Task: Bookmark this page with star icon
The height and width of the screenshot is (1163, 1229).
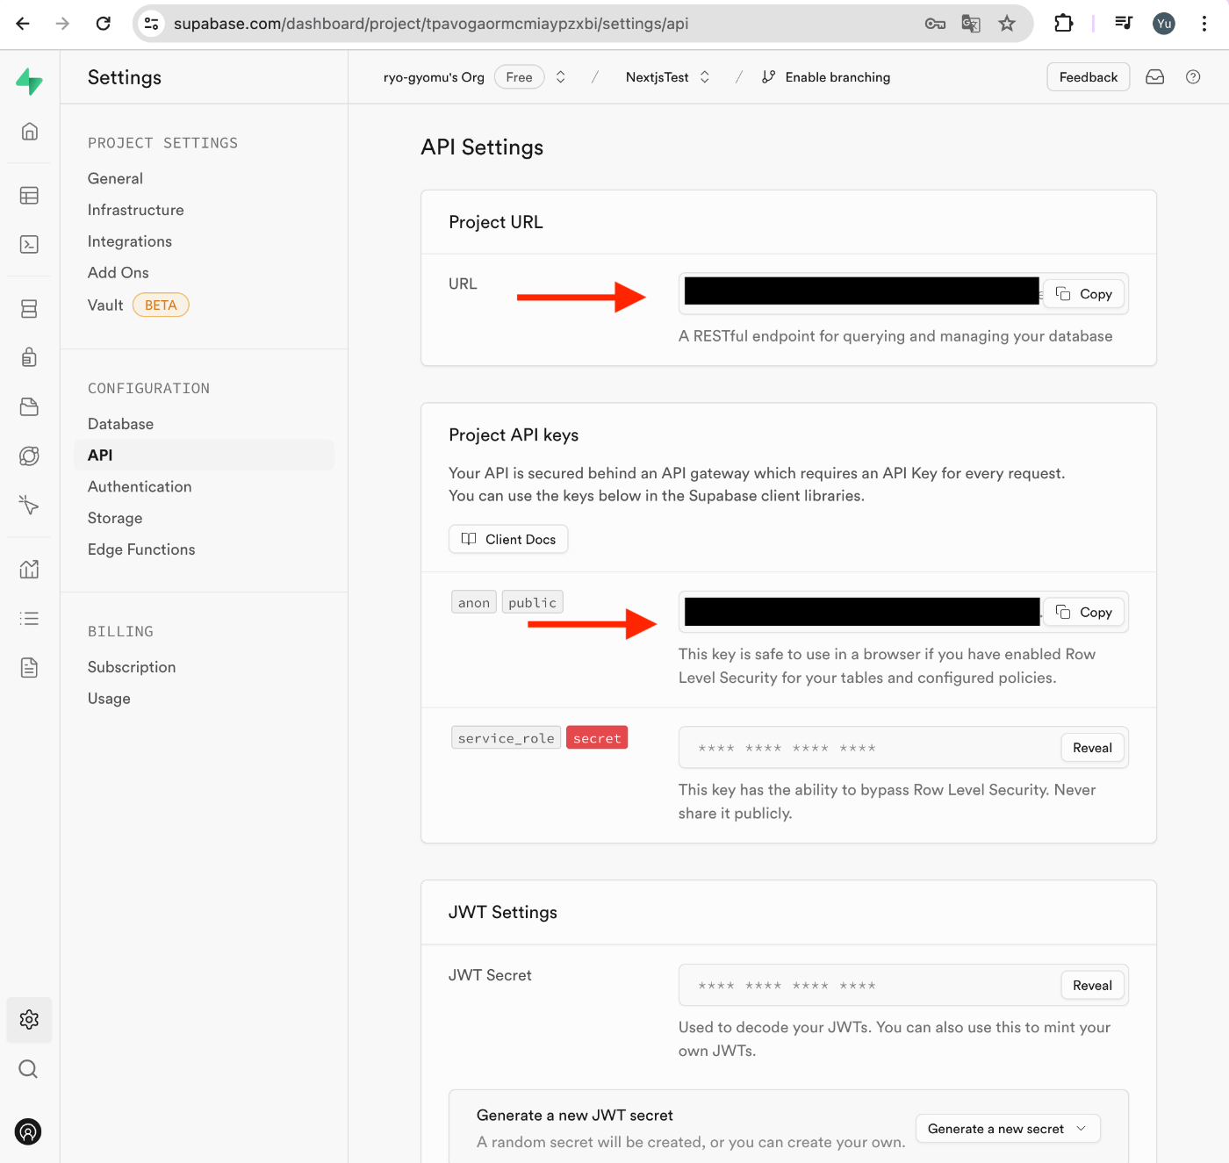Action: 1007,24
